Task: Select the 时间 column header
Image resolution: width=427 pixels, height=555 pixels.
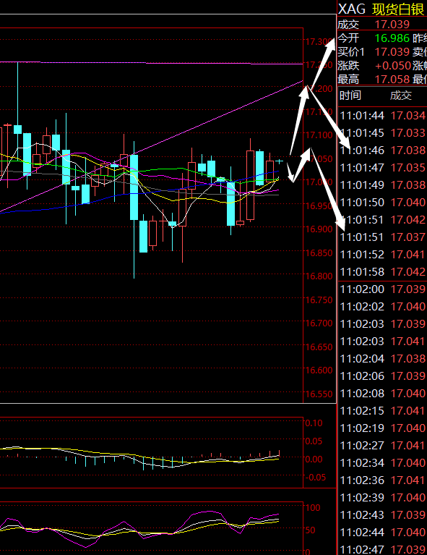Action: 350,96
